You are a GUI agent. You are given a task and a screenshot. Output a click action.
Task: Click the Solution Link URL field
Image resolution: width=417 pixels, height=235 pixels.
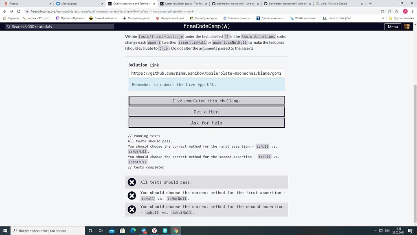pyautogui.click(x=206, y=73)
